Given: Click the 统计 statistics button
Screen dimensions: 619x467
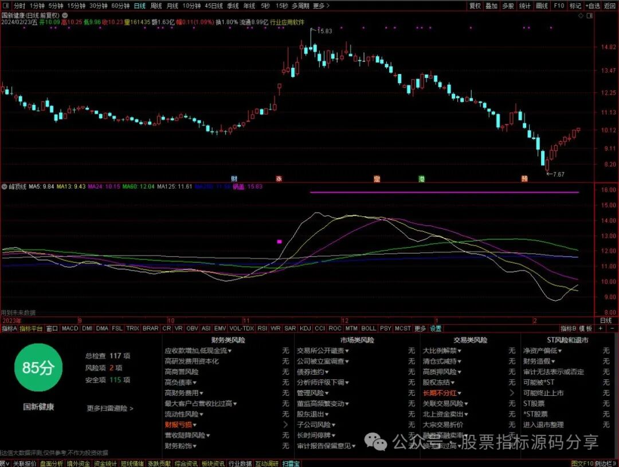Looking at the screenshot, I should click(x=524, y=6).
